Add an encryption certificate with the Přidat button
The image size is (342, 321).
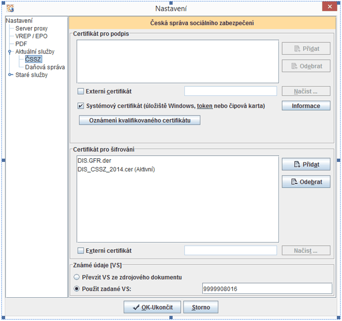point(306,164)
